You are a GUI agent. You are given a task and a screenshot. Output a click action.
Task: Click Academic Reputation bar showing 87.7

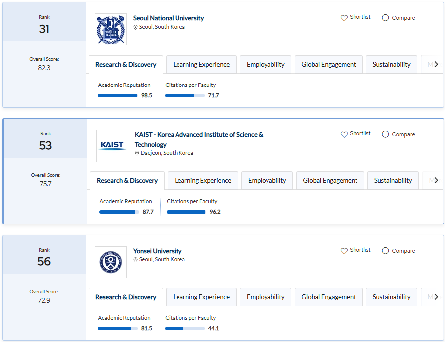(119, 212)
